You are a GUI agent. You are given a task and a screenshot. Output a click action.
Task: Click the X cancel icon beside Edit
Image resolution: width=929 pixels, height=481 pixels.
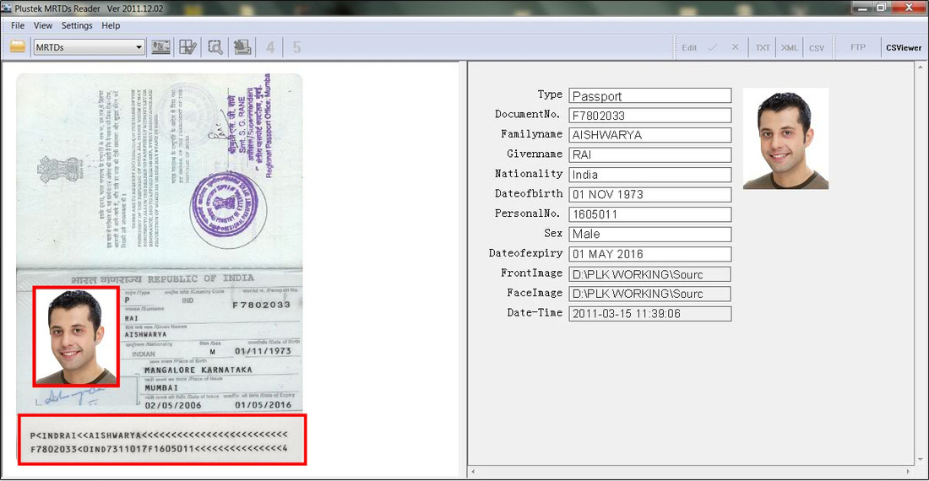[736, 46]
